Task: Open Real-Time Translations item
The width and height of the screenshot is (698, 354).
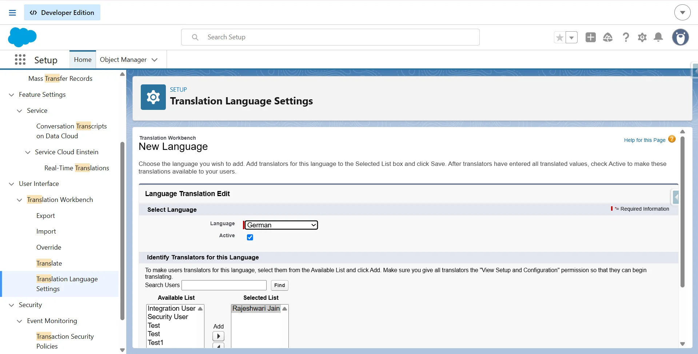Action: 77,168
